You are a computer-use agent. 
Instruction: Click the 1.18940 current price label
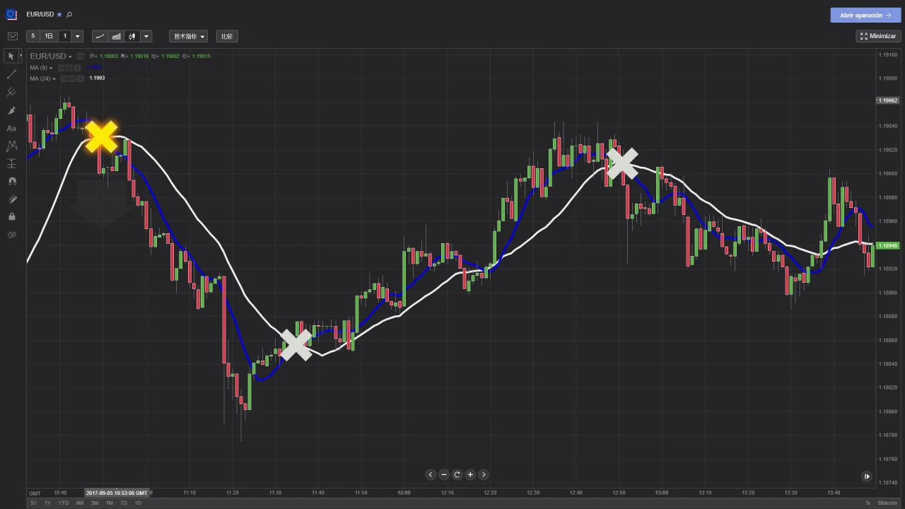pos(887,246)
